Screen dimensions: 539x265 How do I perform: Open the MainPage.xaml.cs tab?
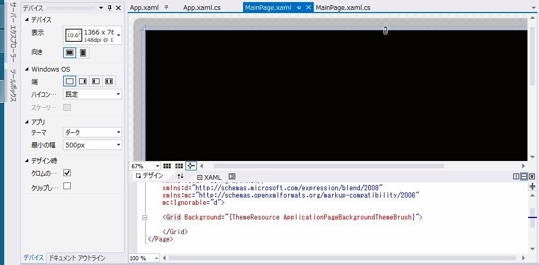pos(343,8)
